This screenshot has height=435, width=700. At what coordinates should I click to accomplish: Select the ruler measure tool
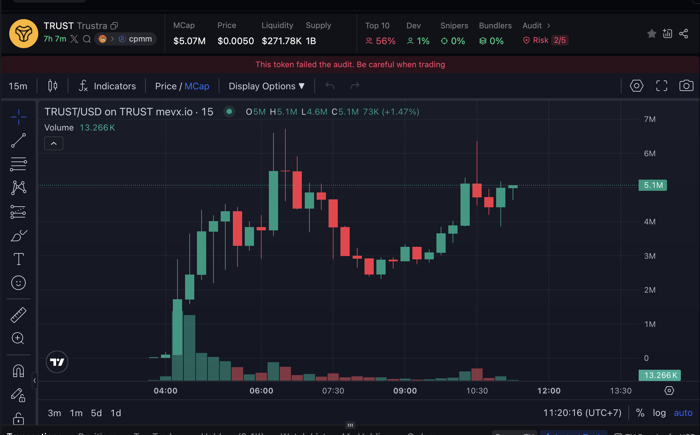[18, 315]
